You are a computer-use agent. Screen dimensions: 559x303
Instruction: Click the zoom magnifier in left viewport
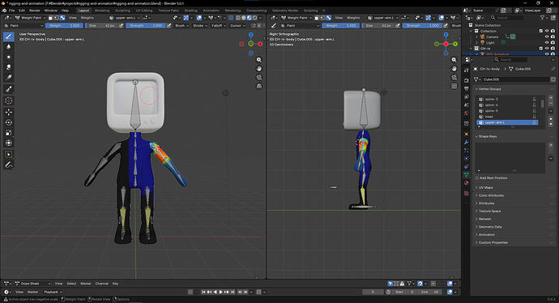pyautogui.click(x=259, y=60)
